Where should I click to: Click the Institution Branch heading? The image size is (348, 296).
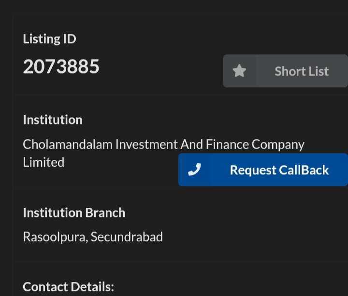tap(74, 213)
